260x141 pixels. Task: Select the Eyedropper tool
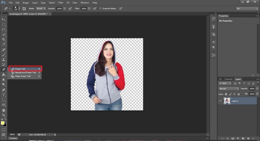tap(4, 44)
